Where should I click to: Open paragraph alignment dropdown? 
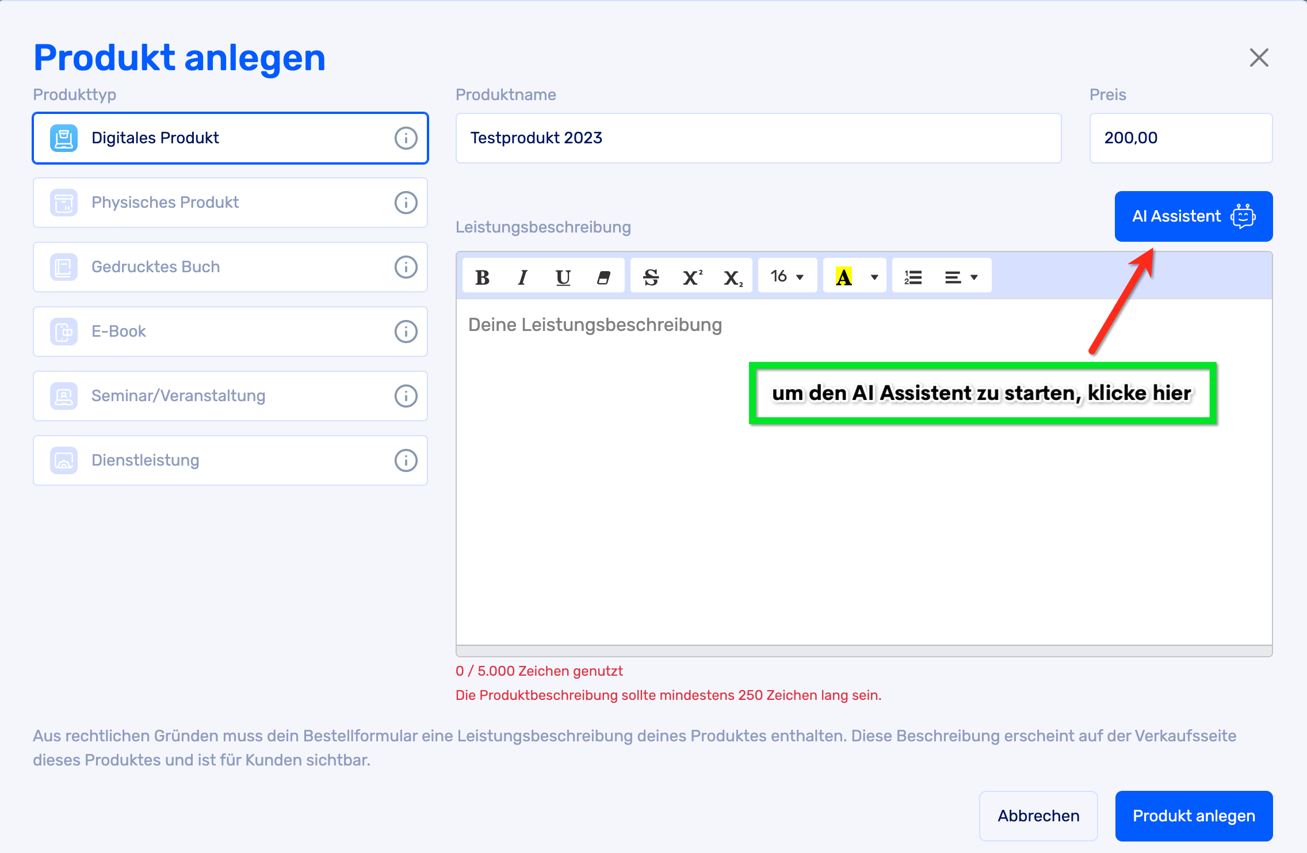(961, 277)
